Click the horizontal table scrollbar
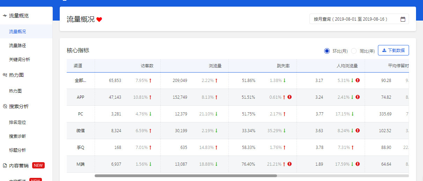 (x=185, y=176)
